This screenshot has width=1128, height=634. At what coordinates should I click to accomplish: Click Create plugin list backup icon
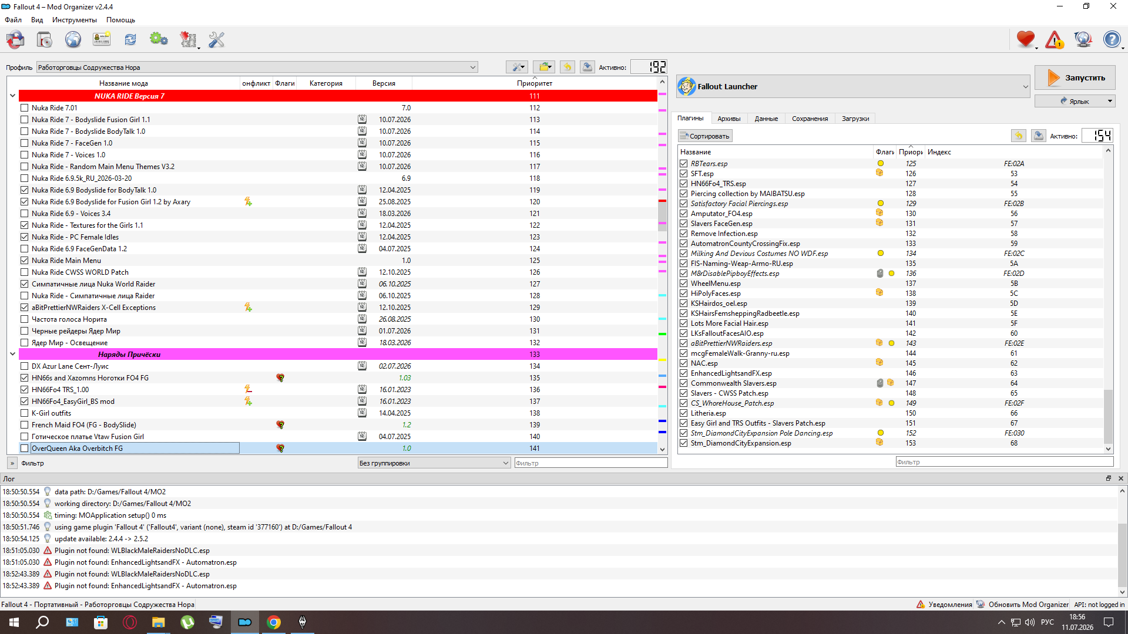click(x=1039, y=136)
